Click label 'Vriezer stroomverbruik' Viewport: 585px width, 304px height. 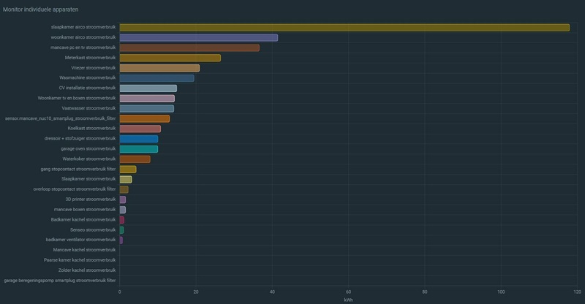(94, 67)
